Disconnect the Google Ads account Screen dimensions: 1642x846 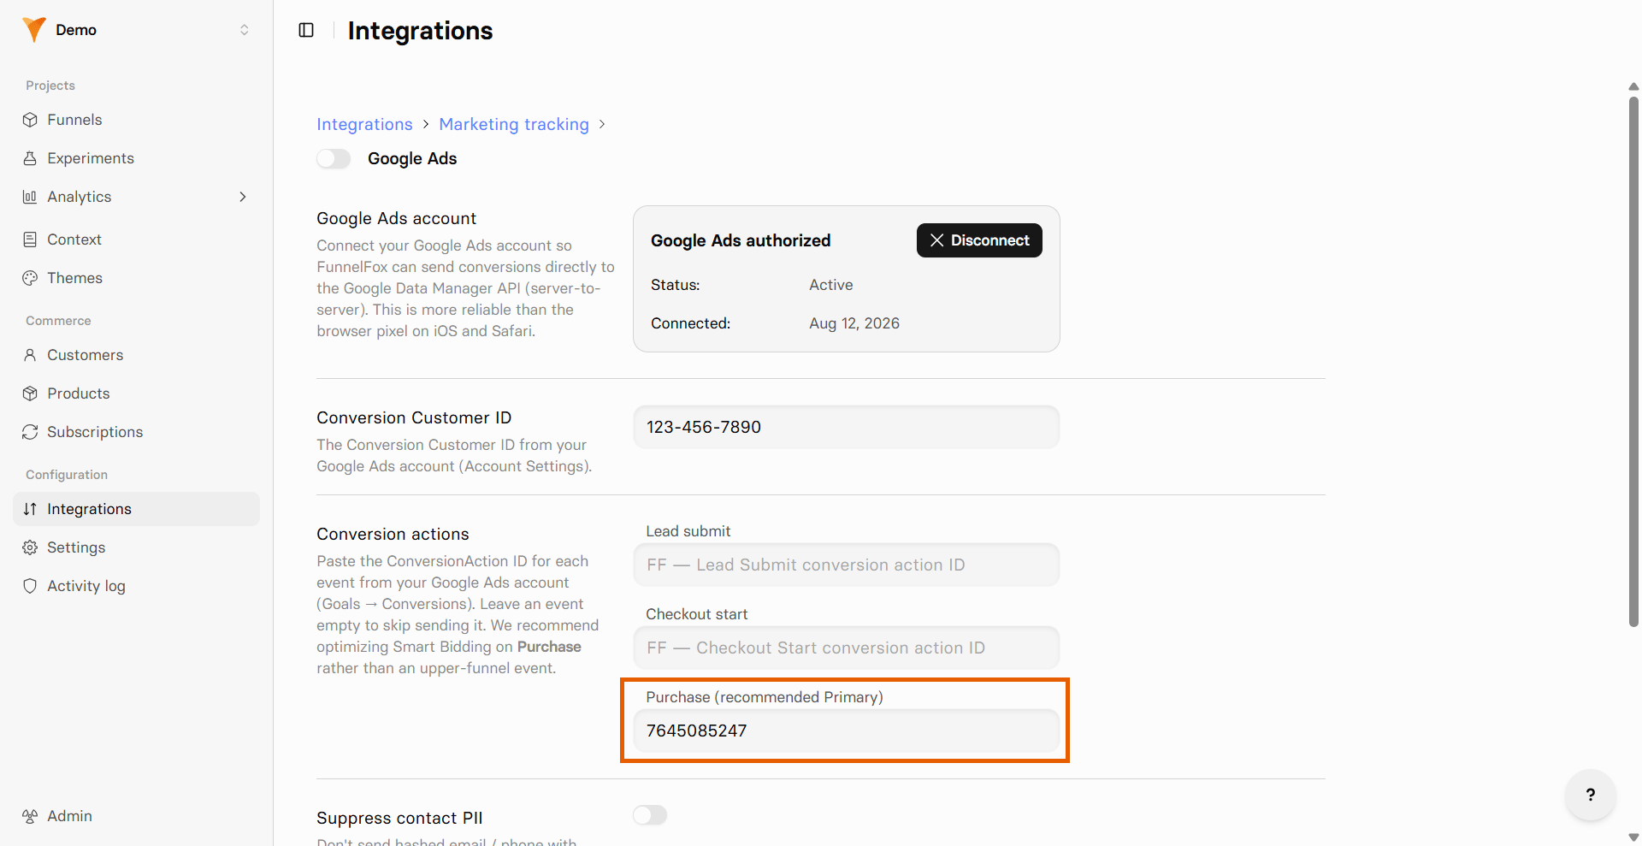[979, 240]
